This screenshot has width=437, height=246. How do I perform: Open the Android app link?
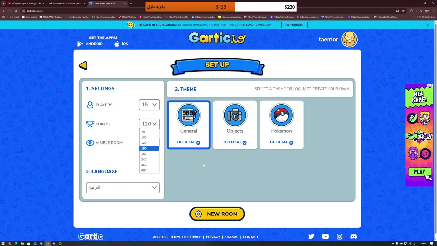(x=90, y=44)
